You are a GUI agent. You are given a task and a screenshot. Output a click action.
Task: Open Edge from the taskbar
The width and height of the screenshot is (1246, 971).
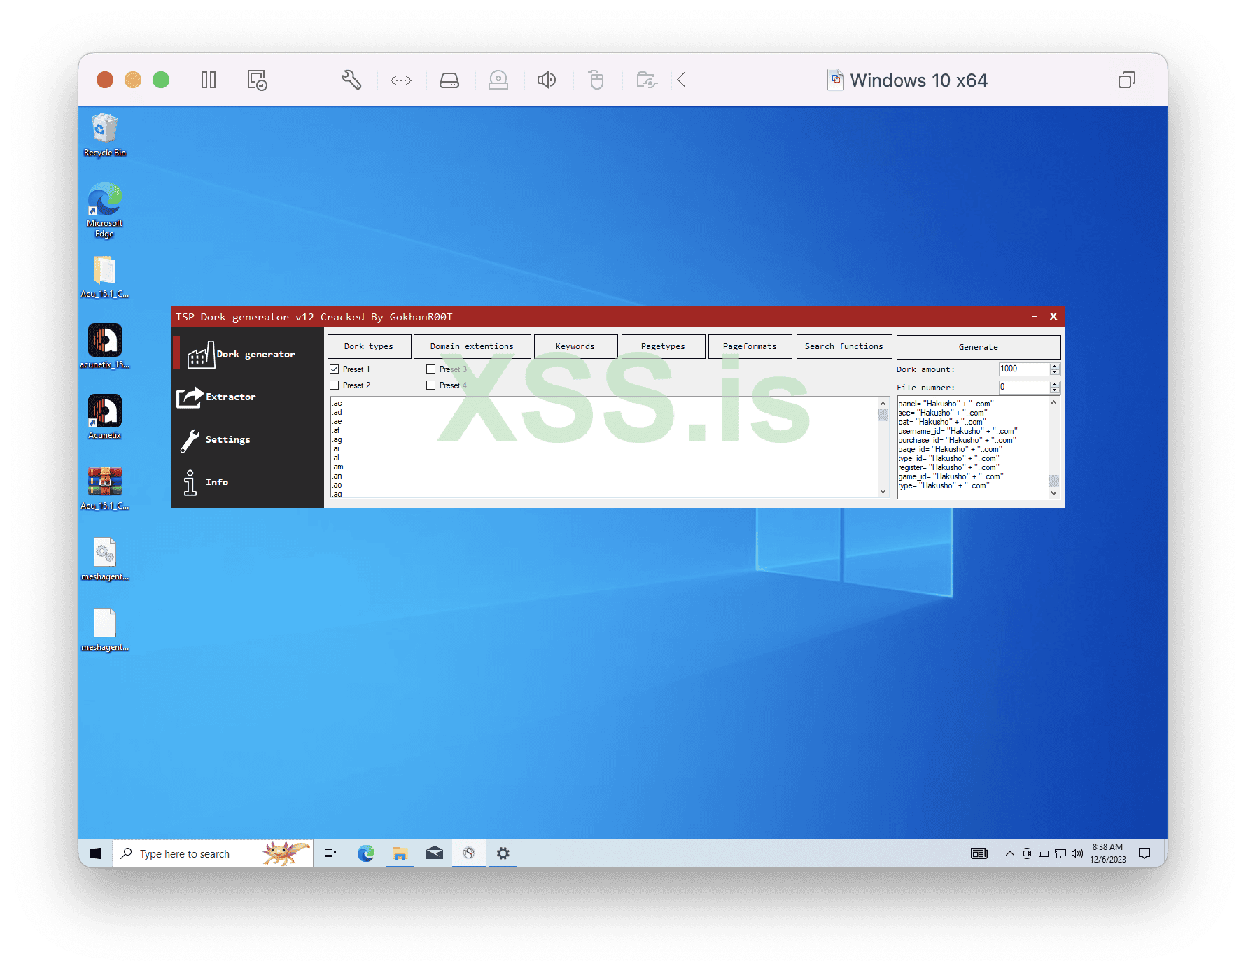365,853
